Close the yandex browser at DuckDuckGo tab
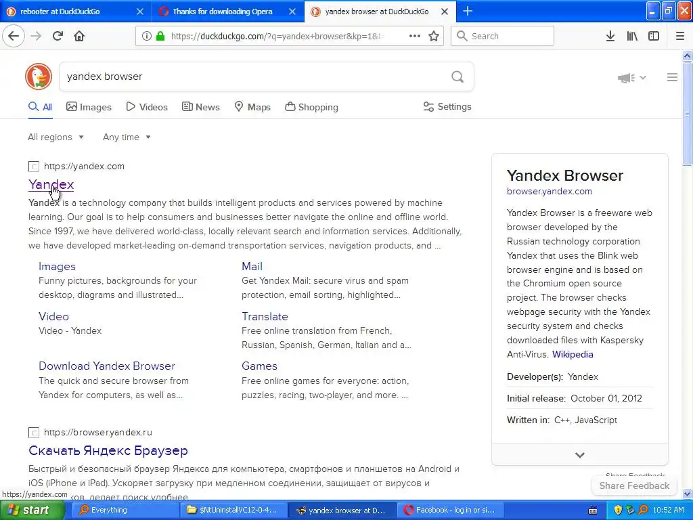Image resolution: width=693 pixels, height=520 pixels. 445,12
